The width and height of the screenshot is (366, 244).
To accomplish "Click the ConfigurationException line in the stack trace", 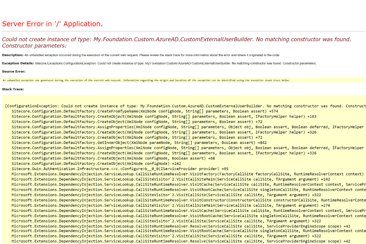I will tap(152, 106).
